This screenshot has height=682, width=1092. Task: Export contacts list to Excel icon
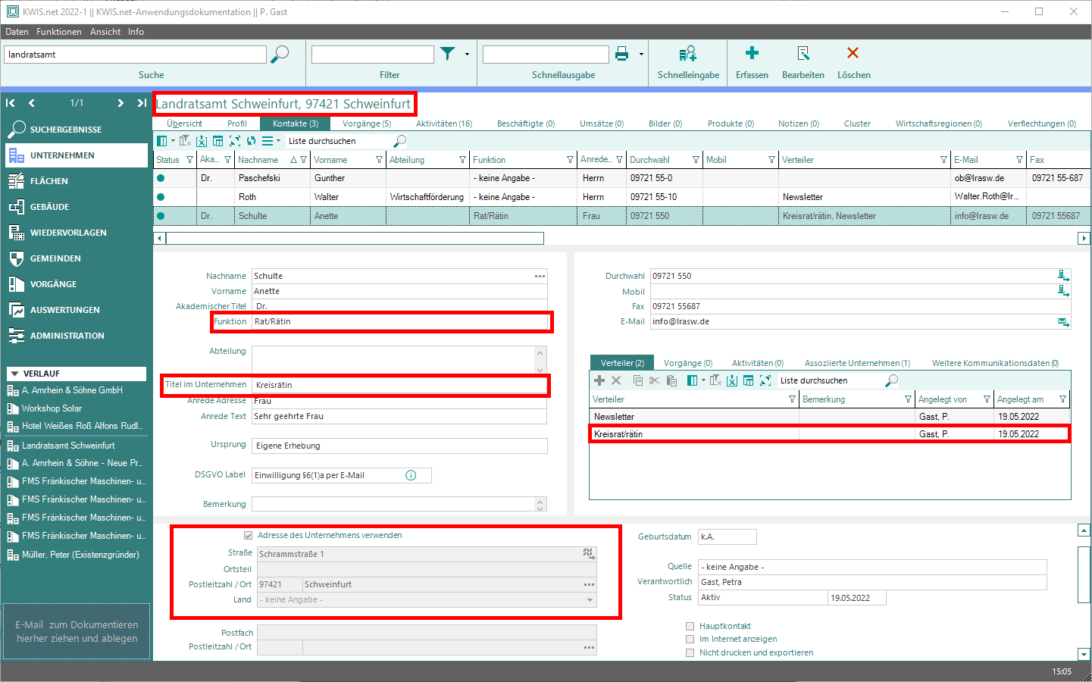(x=202, y=141)
